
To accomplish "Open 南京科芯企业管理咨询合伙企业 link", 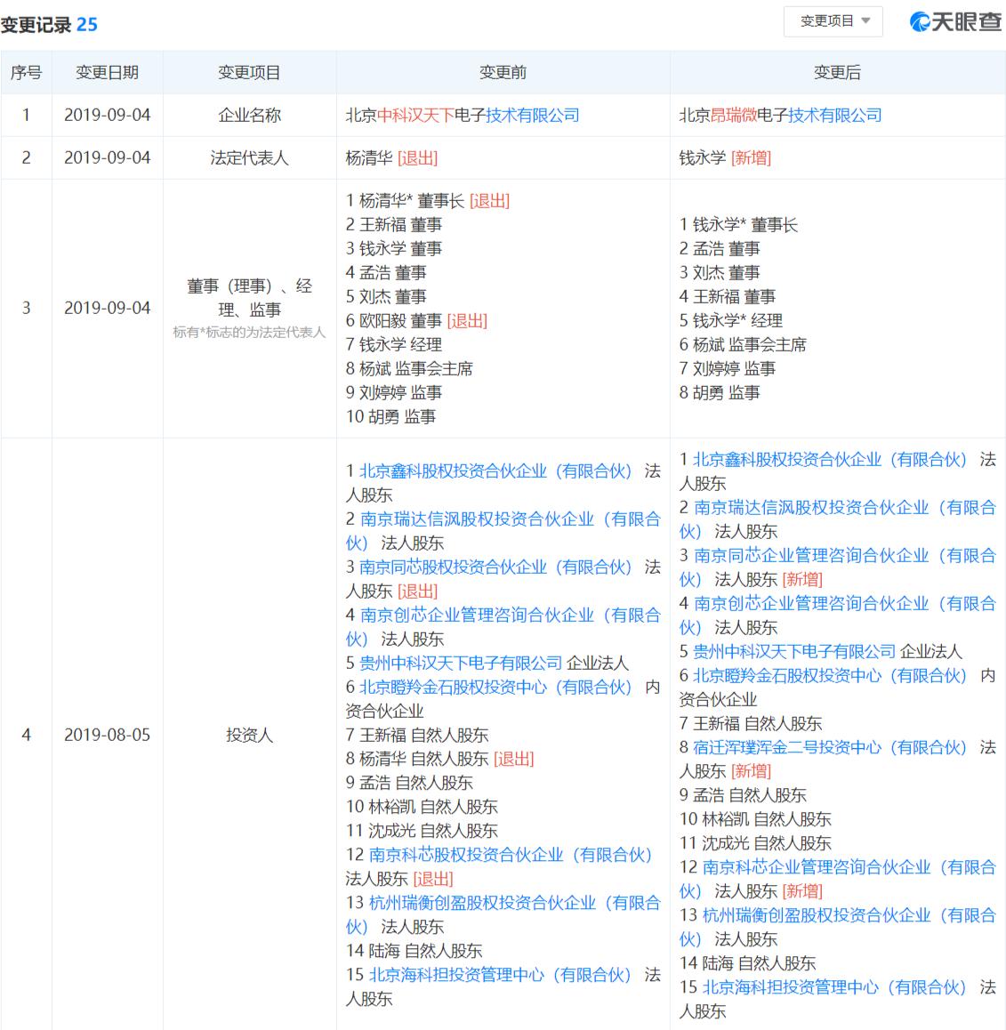I will tap(837, 879).
